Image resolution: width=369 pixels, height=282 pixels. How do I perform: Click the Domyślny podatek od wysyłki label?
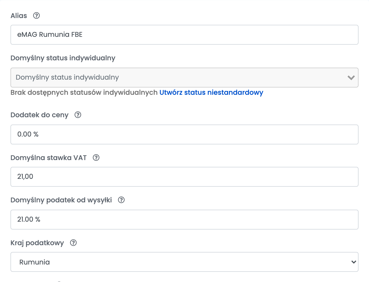(x=61, y=200)
